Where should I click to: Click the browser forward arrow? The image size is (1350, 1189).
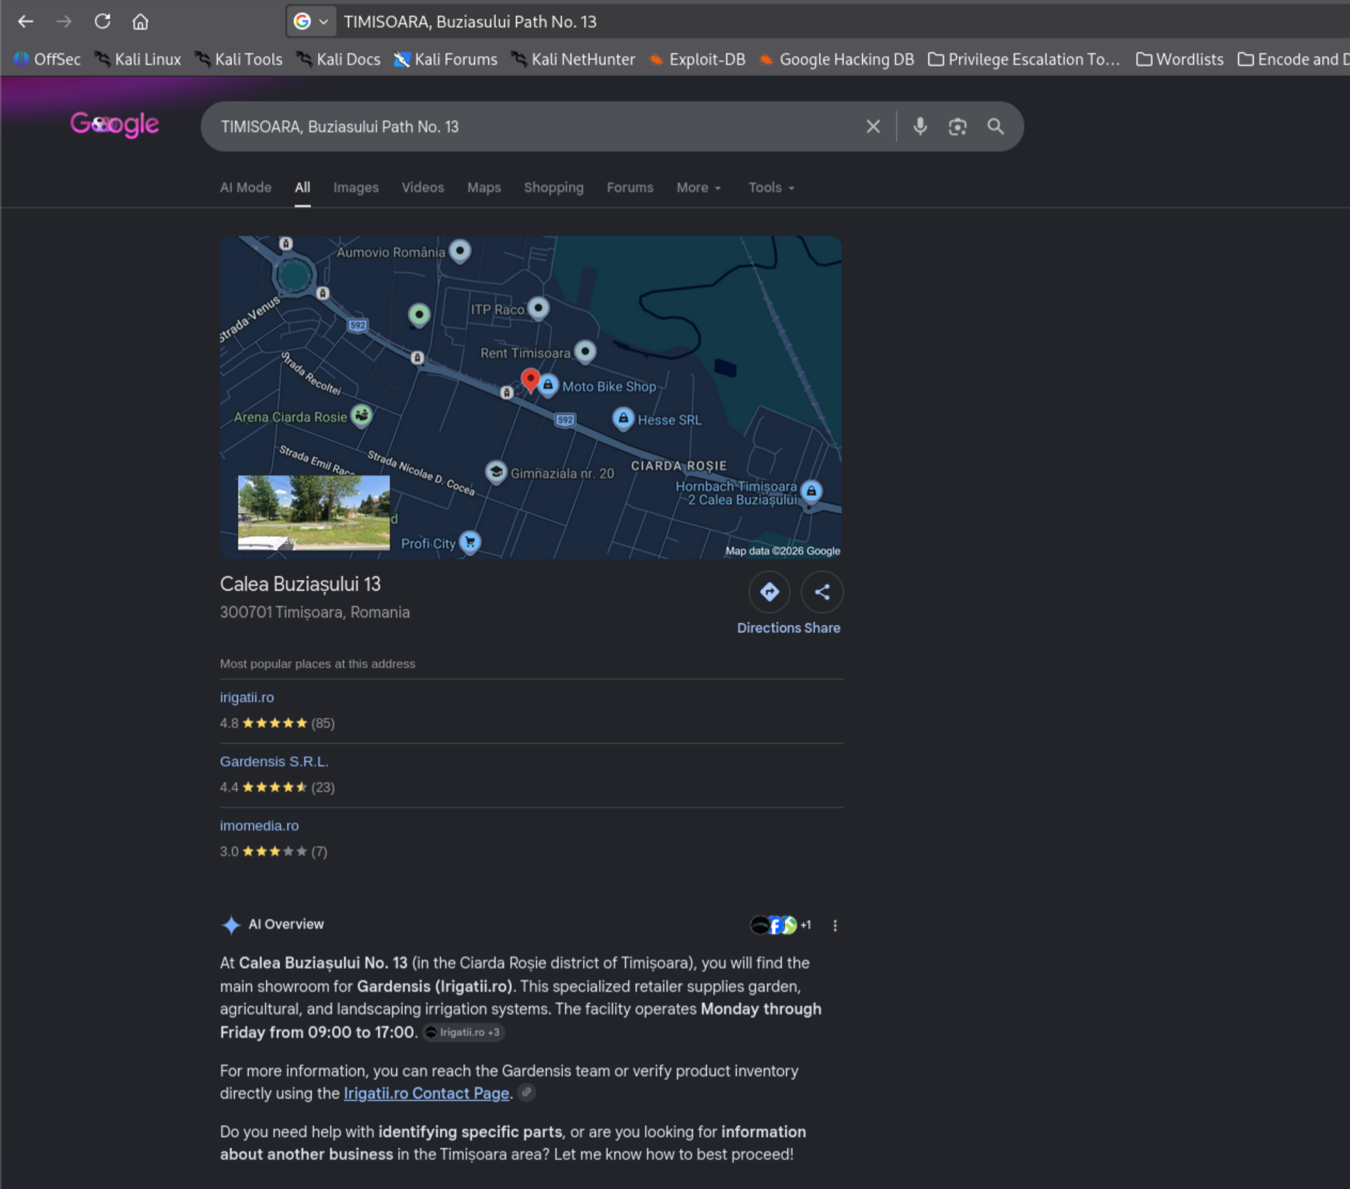click(x=64, y=21)
